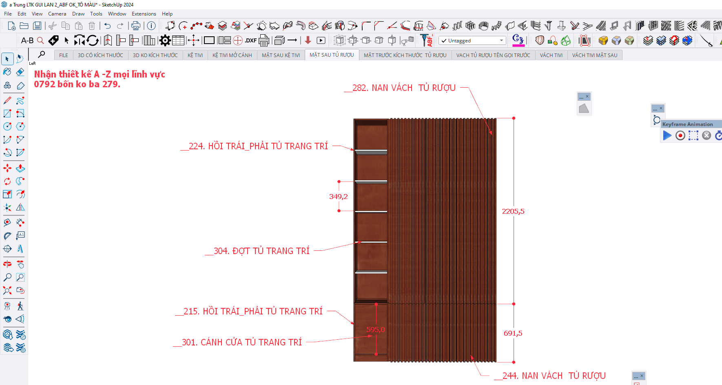The image size is (722, 385).
Task: Play the Keyframe Animation
Action: [x=667, y=135]
